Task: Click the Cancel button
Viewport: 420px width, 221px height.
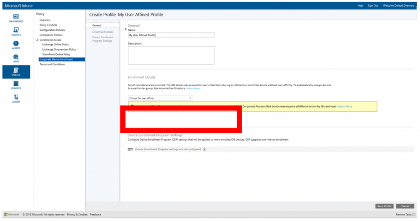Action: pyautogui.click(x=405, y=206)
